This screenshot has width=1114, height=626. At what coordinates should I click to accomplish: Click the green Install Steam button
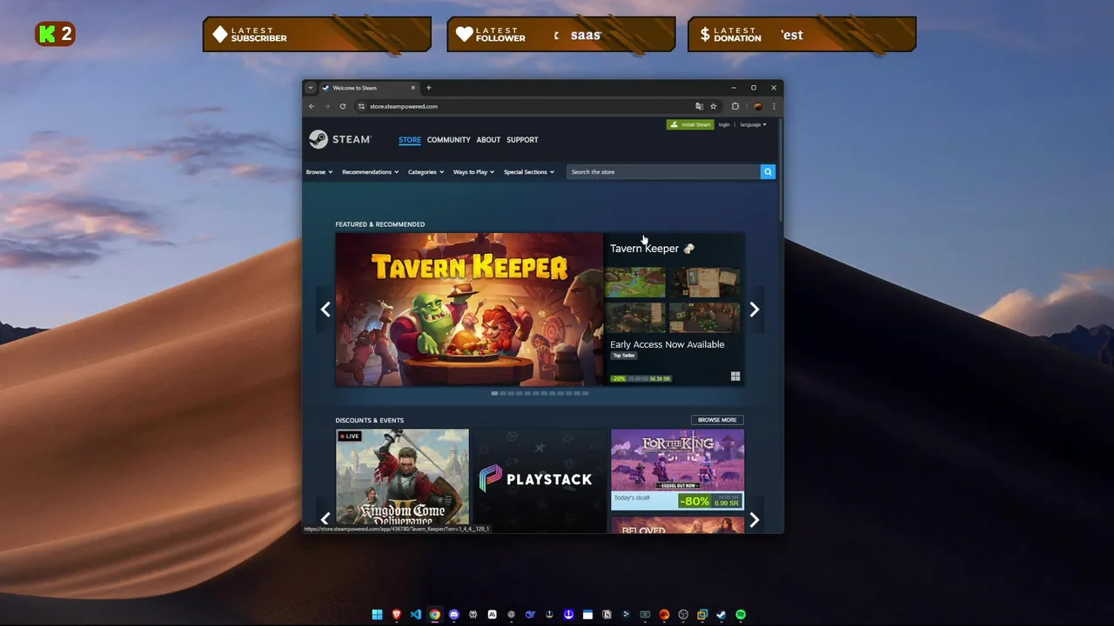[x=690, y=124]
